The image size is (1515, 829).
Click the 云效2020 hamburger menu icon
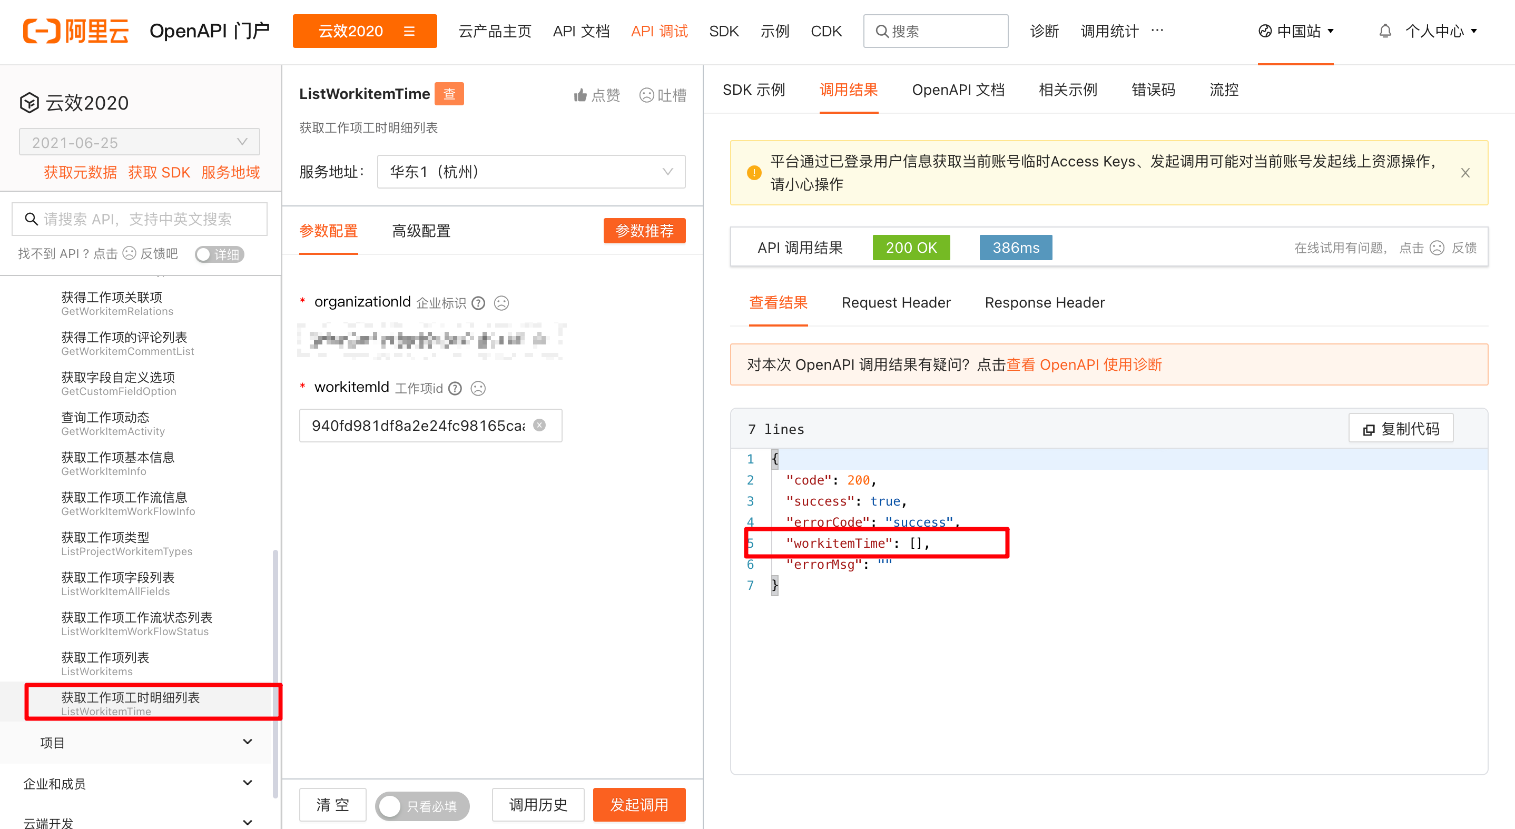409,31
